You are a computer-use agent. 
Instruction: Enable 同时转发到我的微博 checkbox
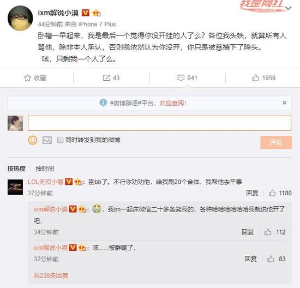[60, 140]
